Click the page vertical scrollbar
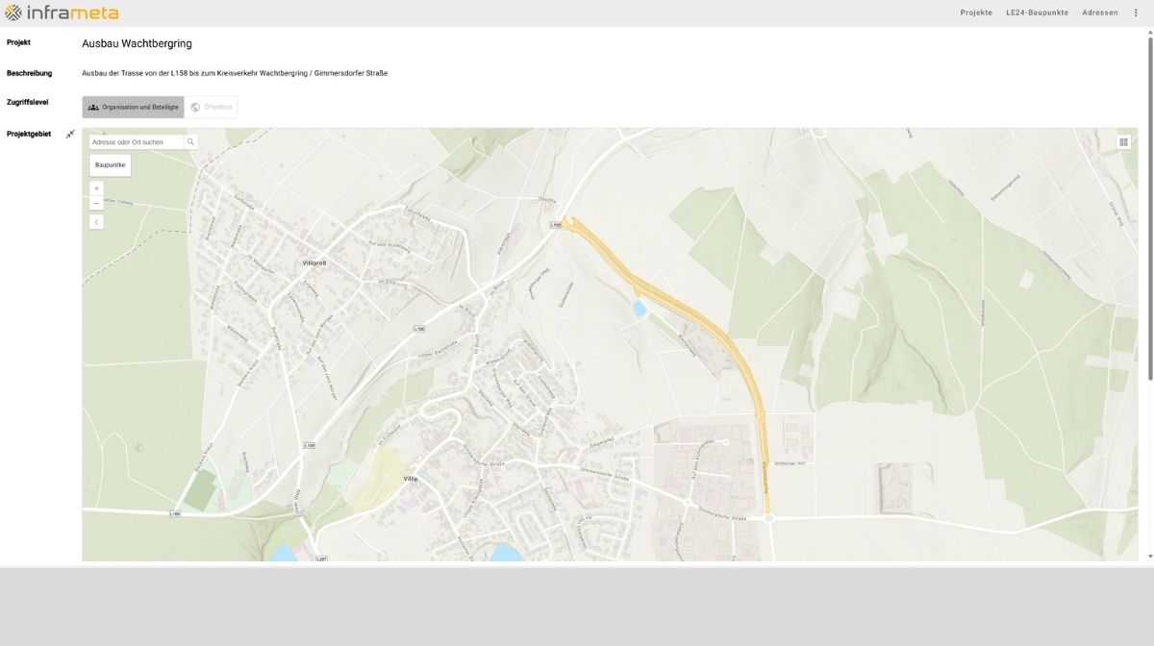 point(1149,207)
